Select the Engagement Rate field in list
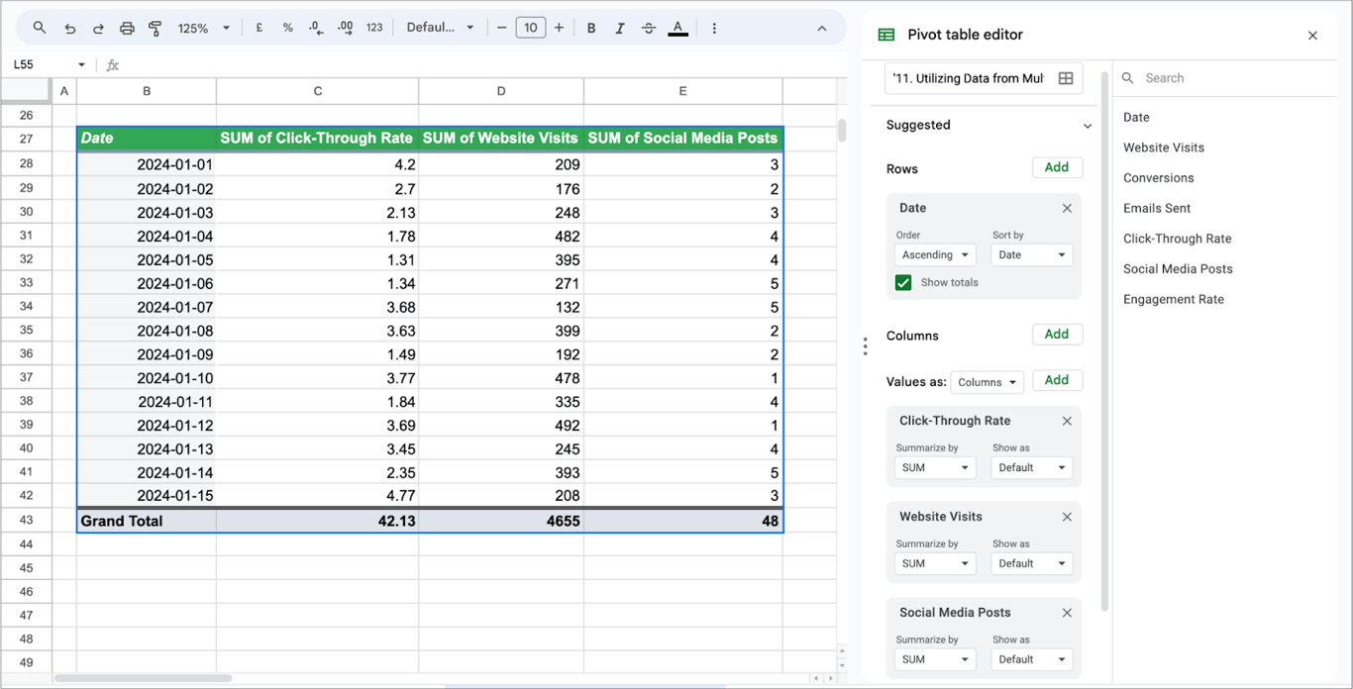Image resolution: width=1353 pixels, height=689 pixels. click(1174, 299)
